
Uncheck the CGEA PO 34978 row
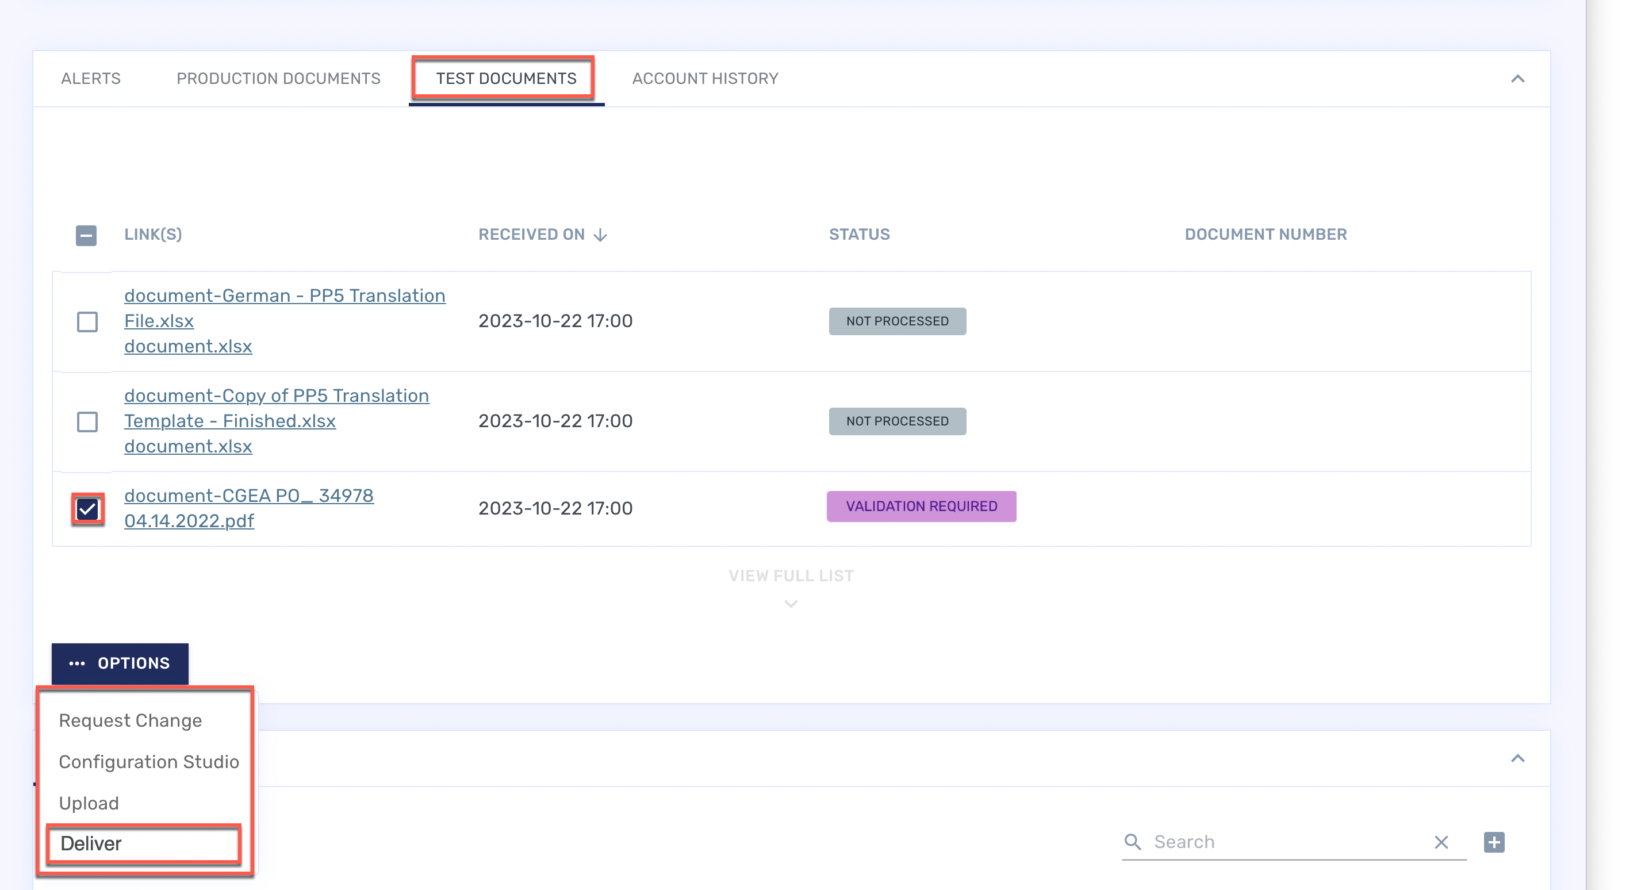[x=87, y=509]
